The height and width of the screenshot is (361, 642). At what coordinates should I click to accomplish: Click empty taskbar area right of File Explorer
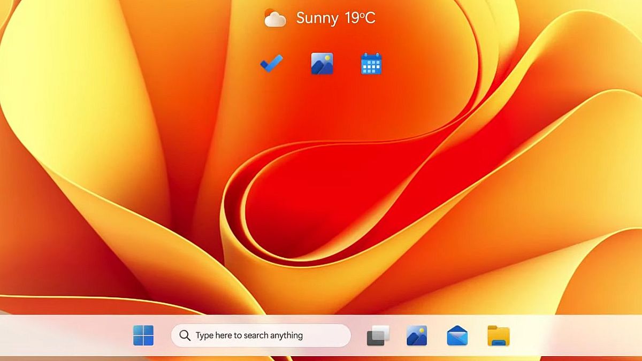click(572, 335)
